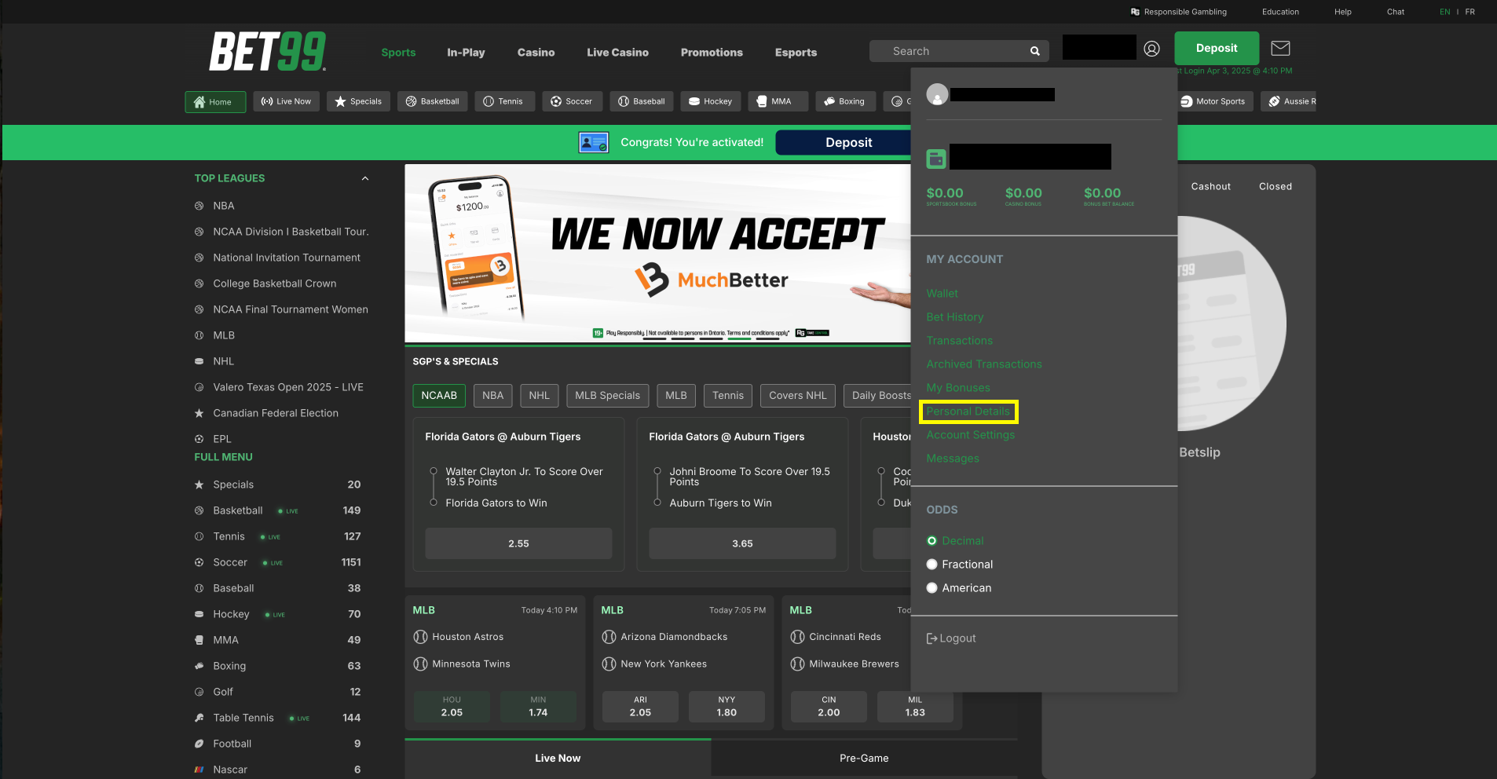Select Baseball in top sports bar
The image size is (1497, 779).
(x=642, y=101)
